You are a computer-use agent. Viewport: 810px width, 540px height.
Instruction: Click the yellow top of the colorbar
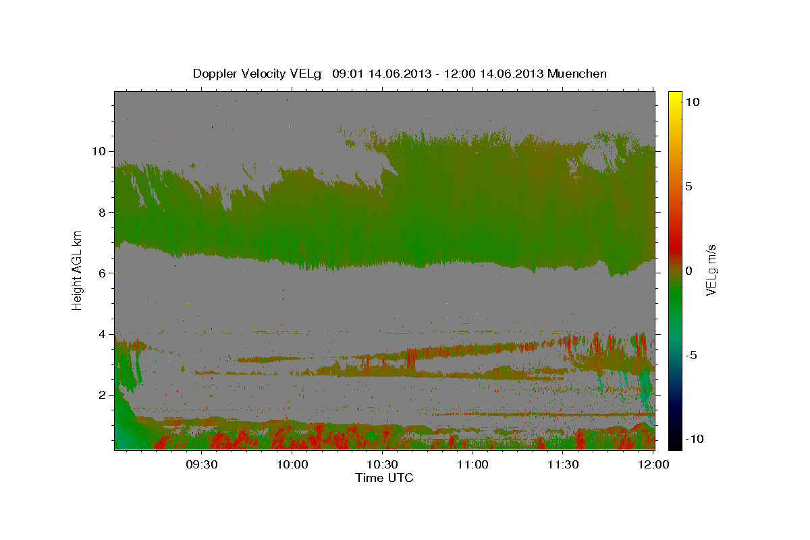tap(674, 98)
